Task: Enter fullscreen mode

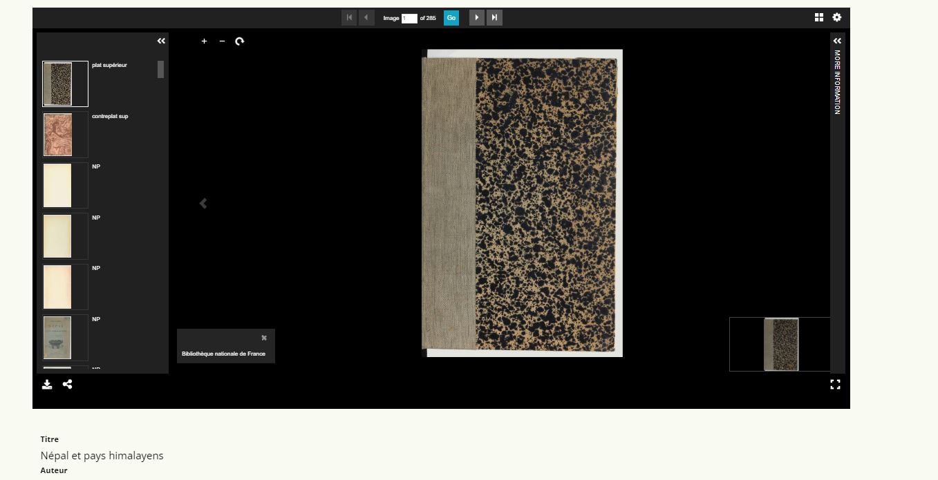Action: point(835,385)
